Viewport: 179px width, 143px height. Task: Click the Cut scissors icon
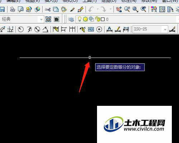pos(48,9)
